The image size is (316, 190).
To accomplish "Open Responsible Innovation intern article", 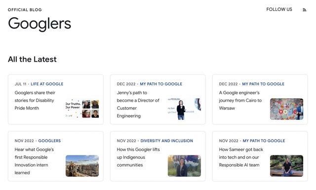I will click(34, 161).
